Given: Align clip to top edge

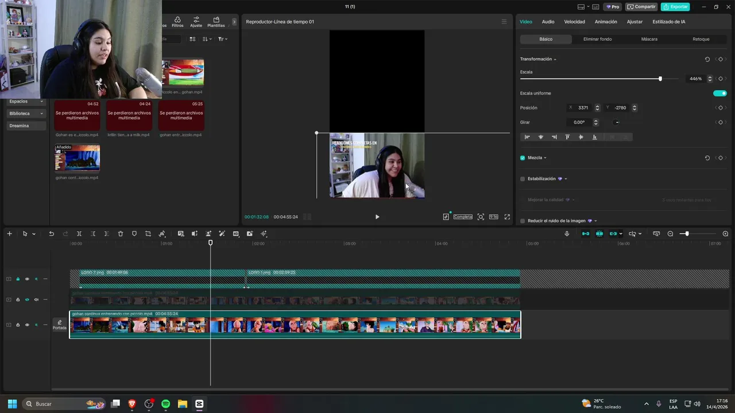Looking at the screenshot, I should (567, 137).
